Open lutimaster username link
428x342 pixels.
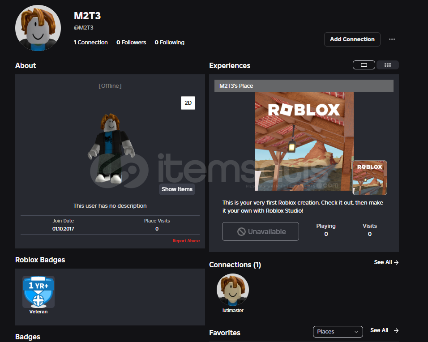click(233, 310)
